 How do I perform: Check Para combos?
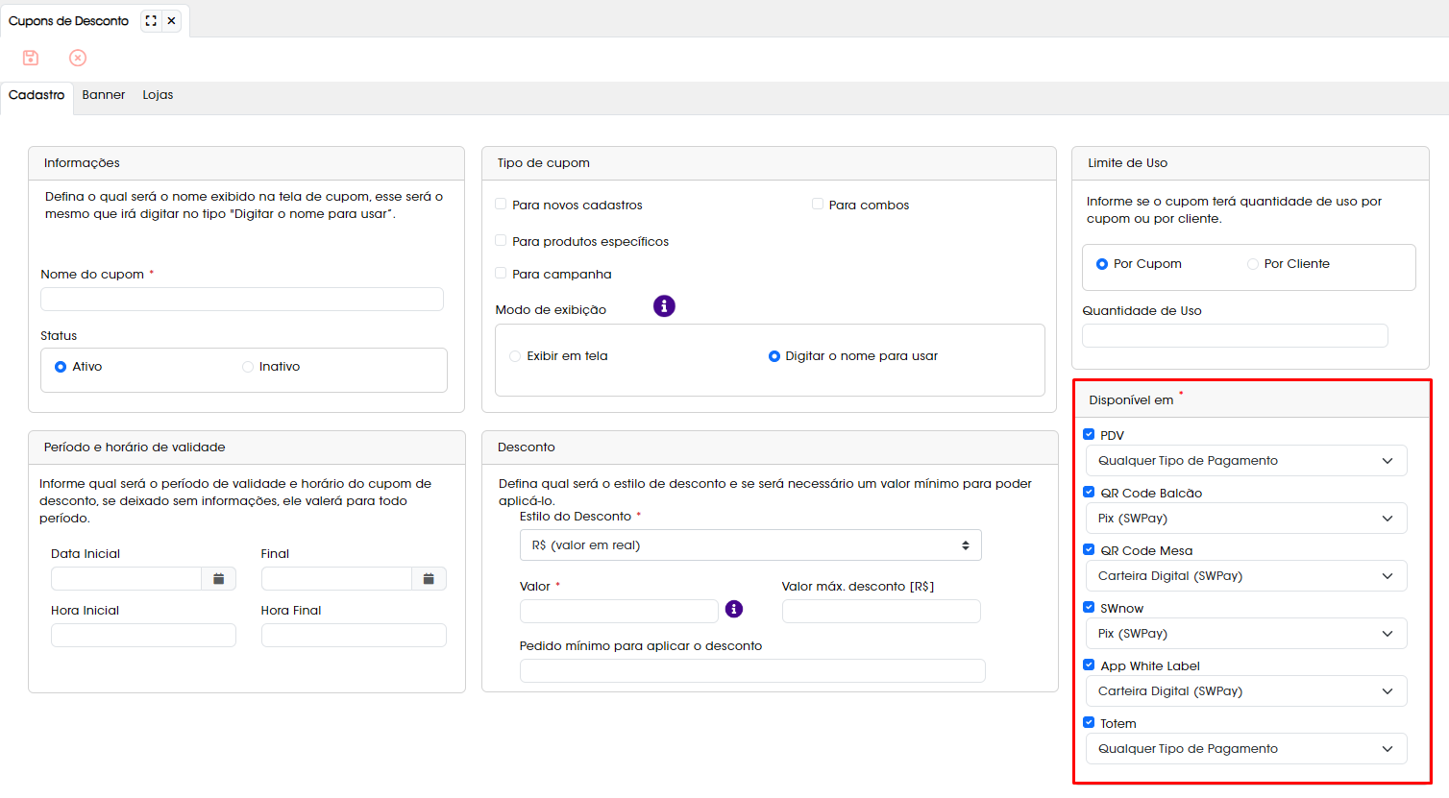coord(818,204)
